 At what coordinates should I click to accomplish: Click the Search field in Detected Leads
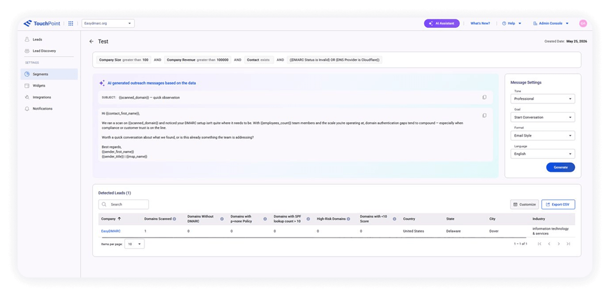pyautogui.click(x=124, y=204)
